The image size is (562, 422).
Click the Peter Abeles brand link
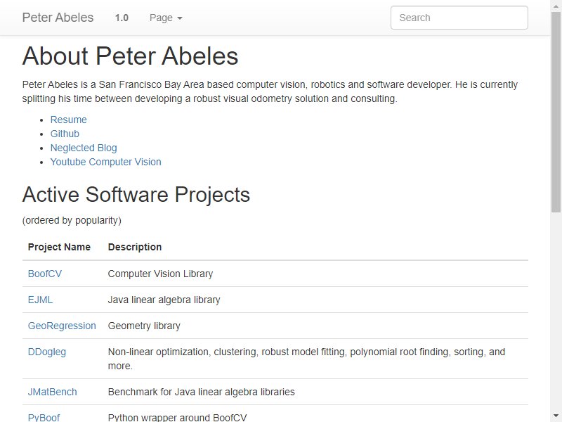tap(58, 18)
